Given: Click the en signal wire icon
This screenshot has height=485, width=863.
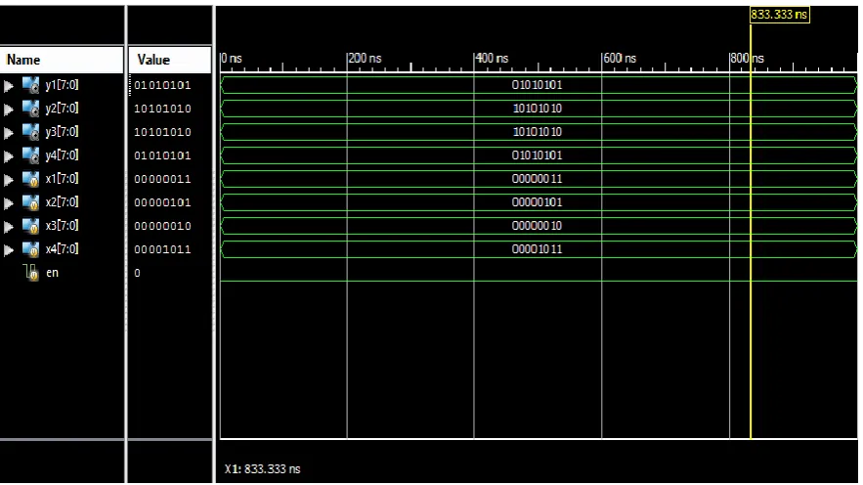Looking at the screenshot, I should click(31, 273).
